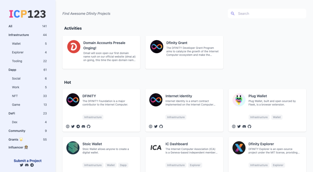Click the search magnifier icon
This screenshot has height=172, width=313.
(x=232, y=14)
